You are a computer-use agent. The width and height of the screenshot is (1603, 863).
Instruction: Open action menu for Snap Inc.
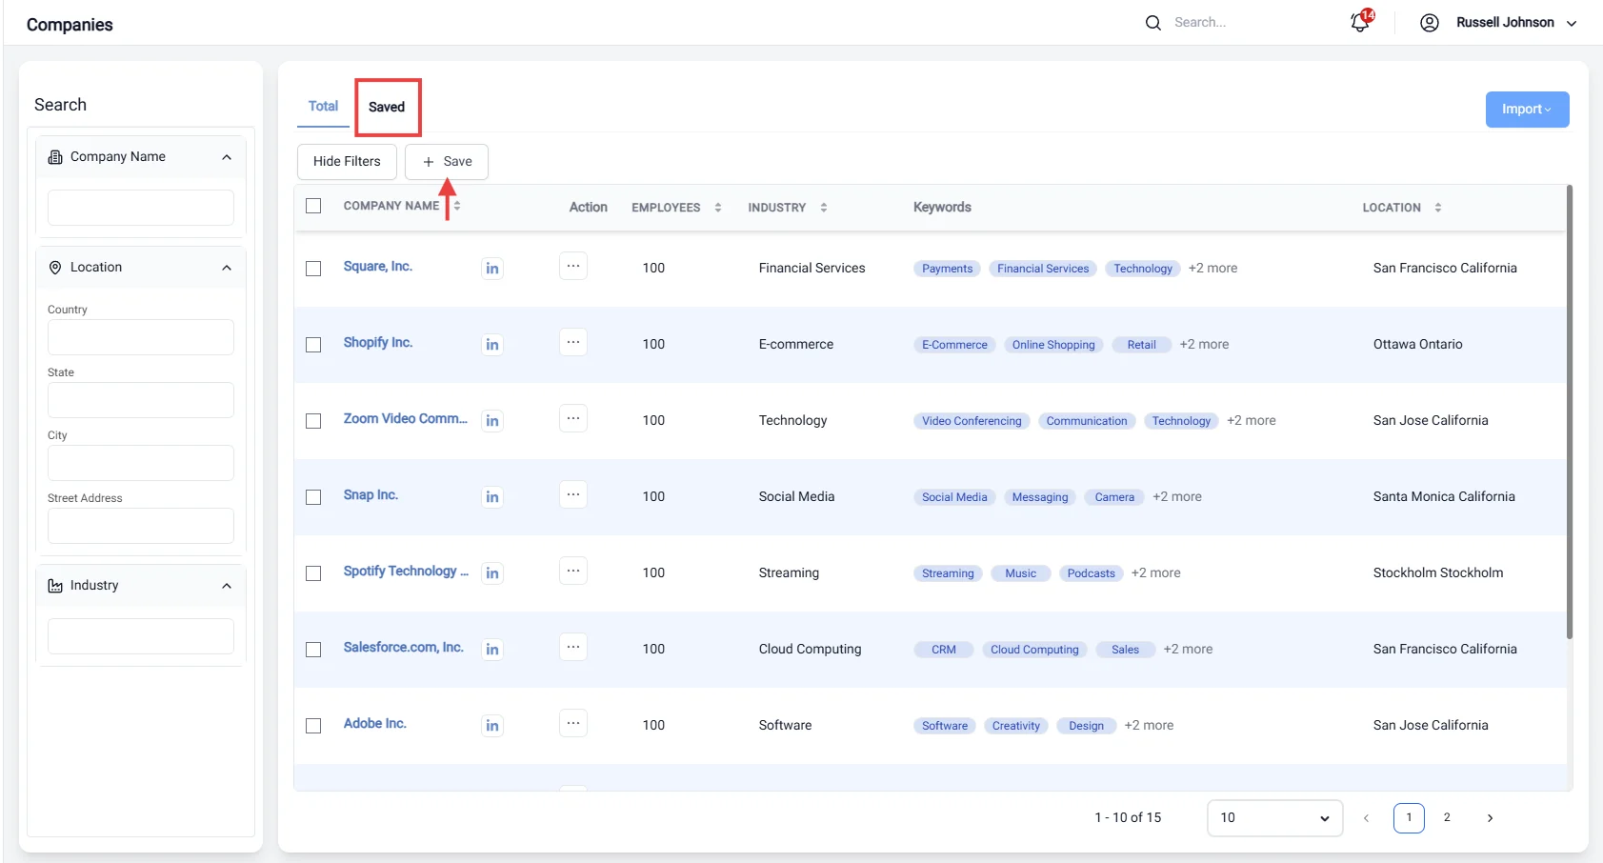coord(573,495)
